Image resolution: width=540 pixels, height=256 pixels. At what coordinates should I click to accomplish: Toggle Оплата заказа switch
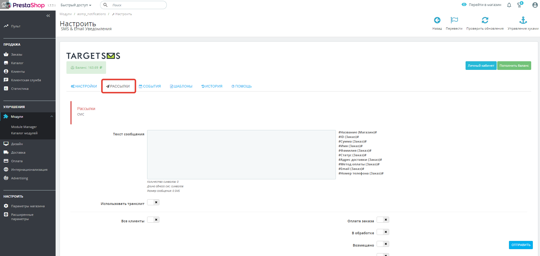click(383, 220)
